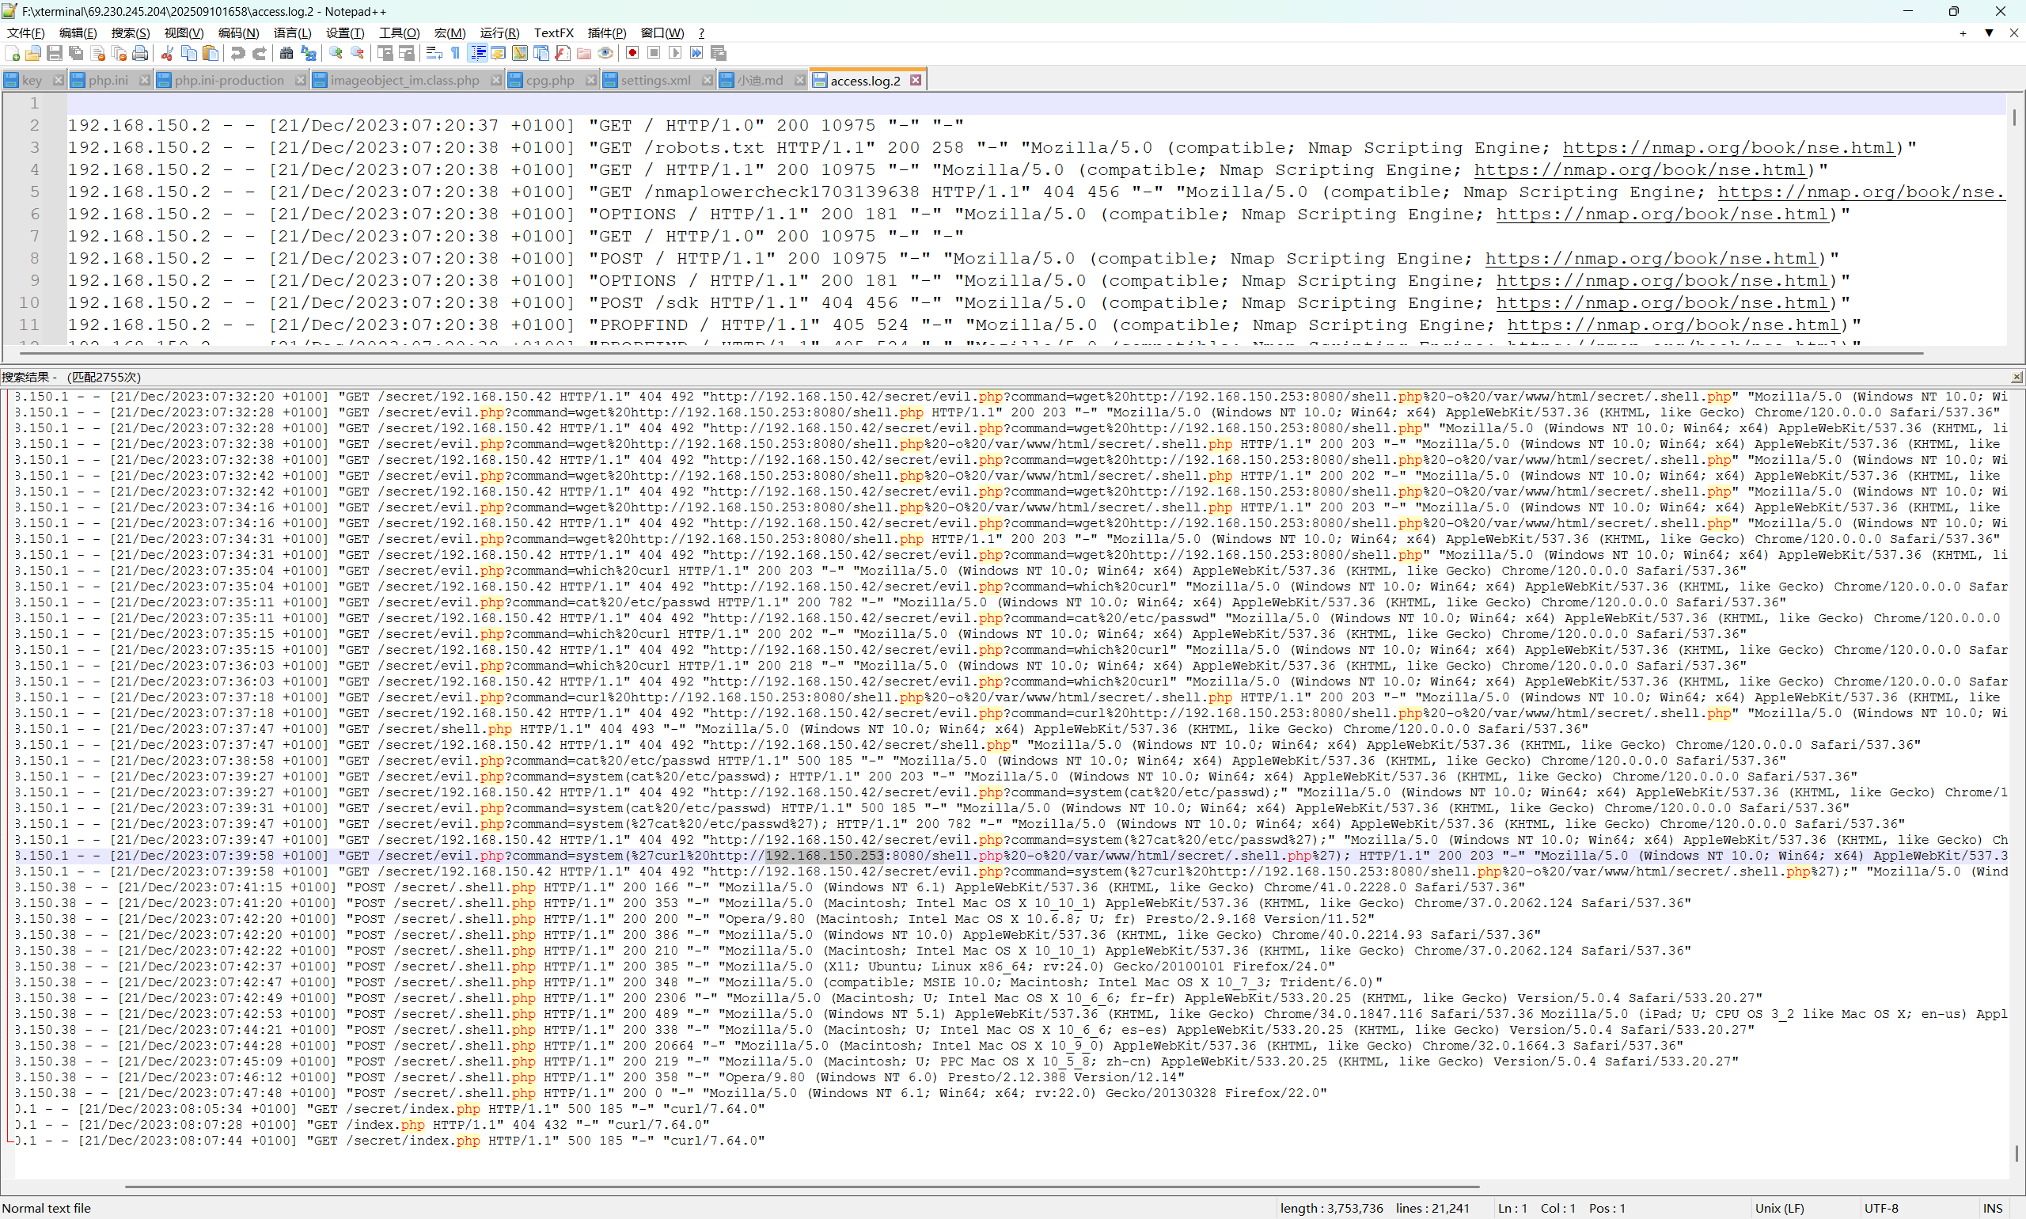The height and width of the screenshot is (1219, 2026).
Task: Open the 编码(N) encoding menu
Action: [238, 33]
